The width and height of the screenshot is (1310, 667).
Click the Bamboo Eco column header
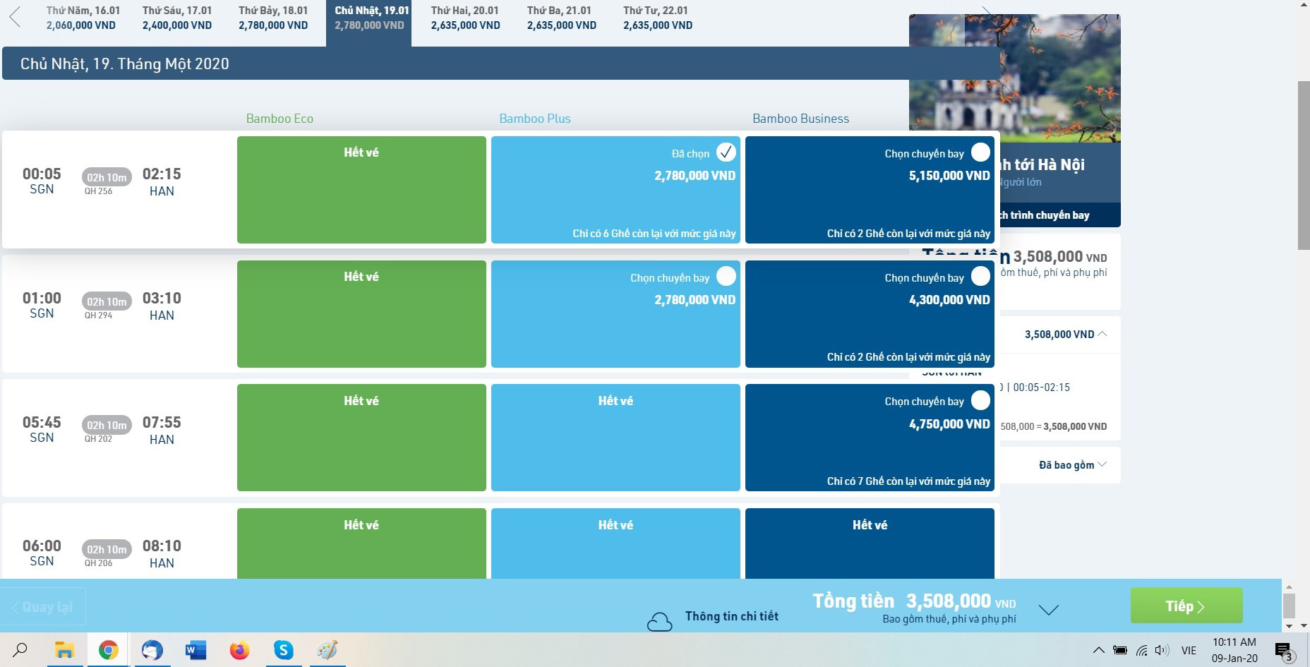[280, 119]
